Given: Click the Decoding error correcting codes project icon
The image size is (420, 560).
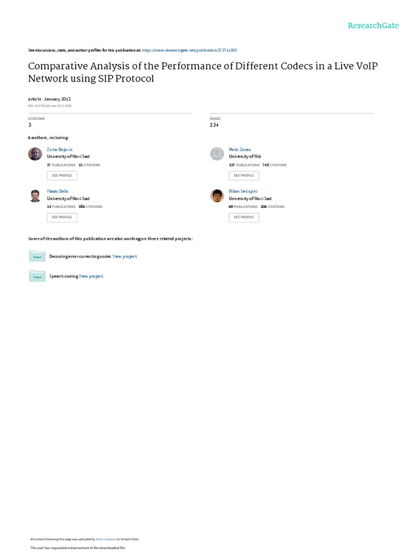Looking at the screenshot, I should click(37, 256).
